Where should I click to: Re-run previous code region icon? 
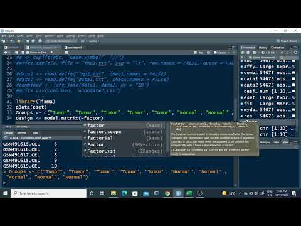208,53
